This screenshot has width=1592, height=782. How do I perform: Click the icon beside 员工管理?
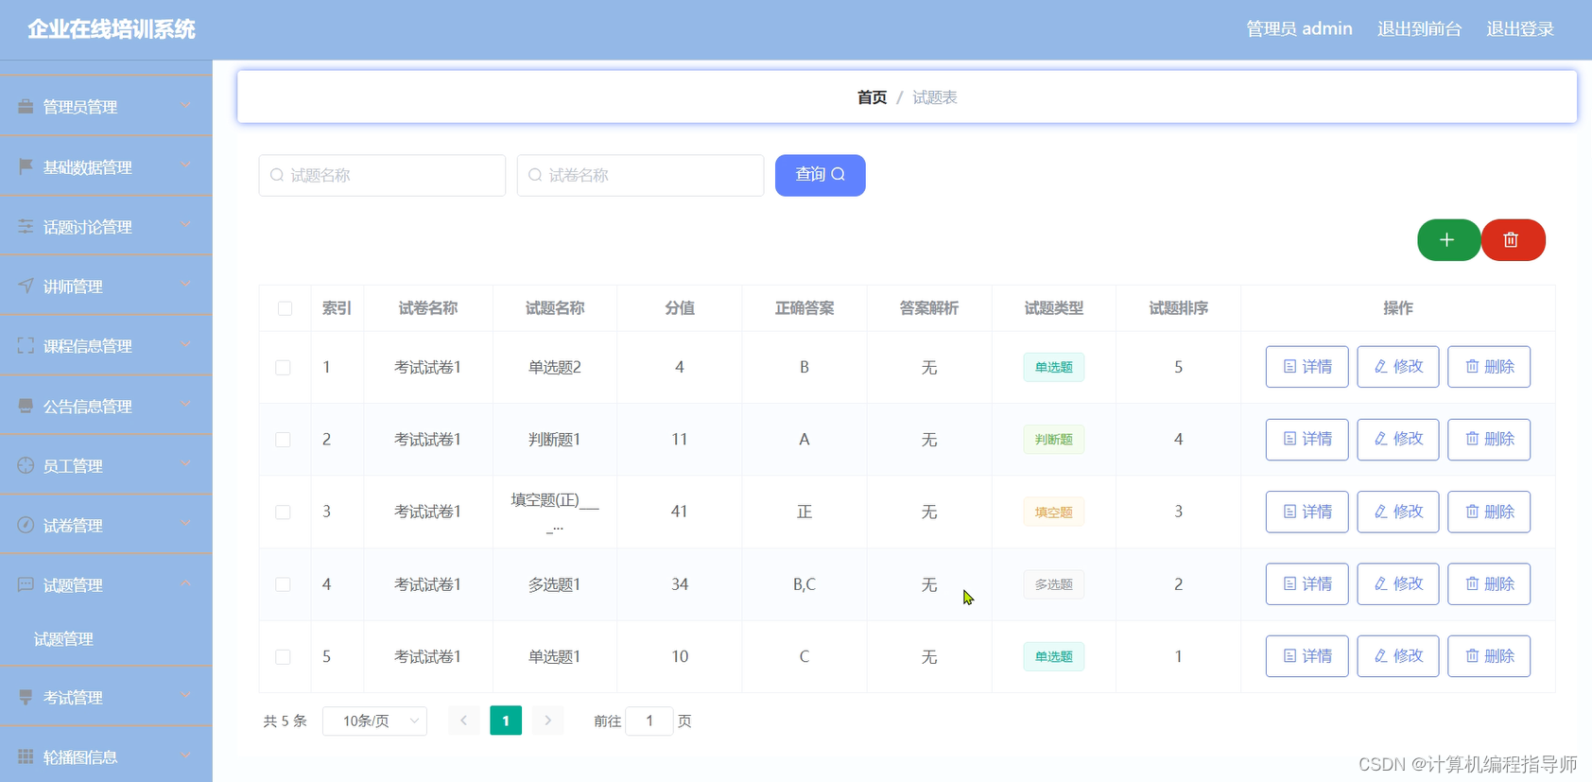click(x=26, y=465)
